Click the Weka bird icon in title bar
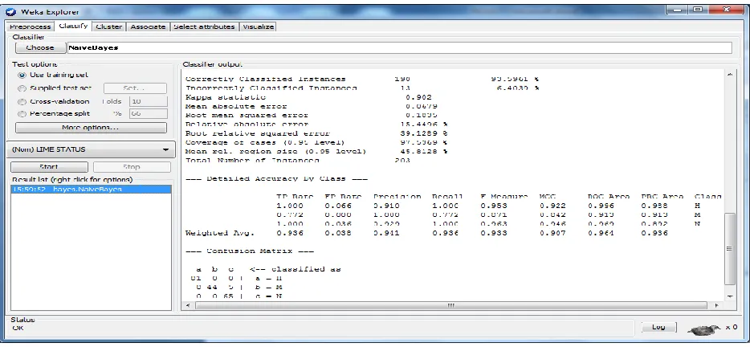 [12, 12]
